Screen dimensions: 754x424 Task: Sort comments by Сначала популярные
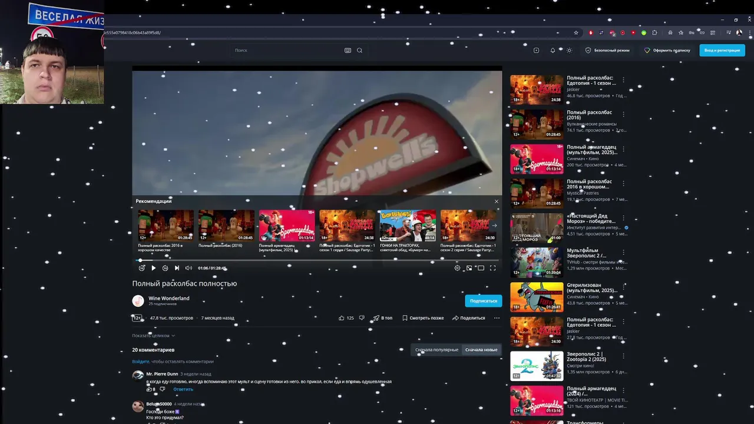pyautogui.click(x=436, y=350)
